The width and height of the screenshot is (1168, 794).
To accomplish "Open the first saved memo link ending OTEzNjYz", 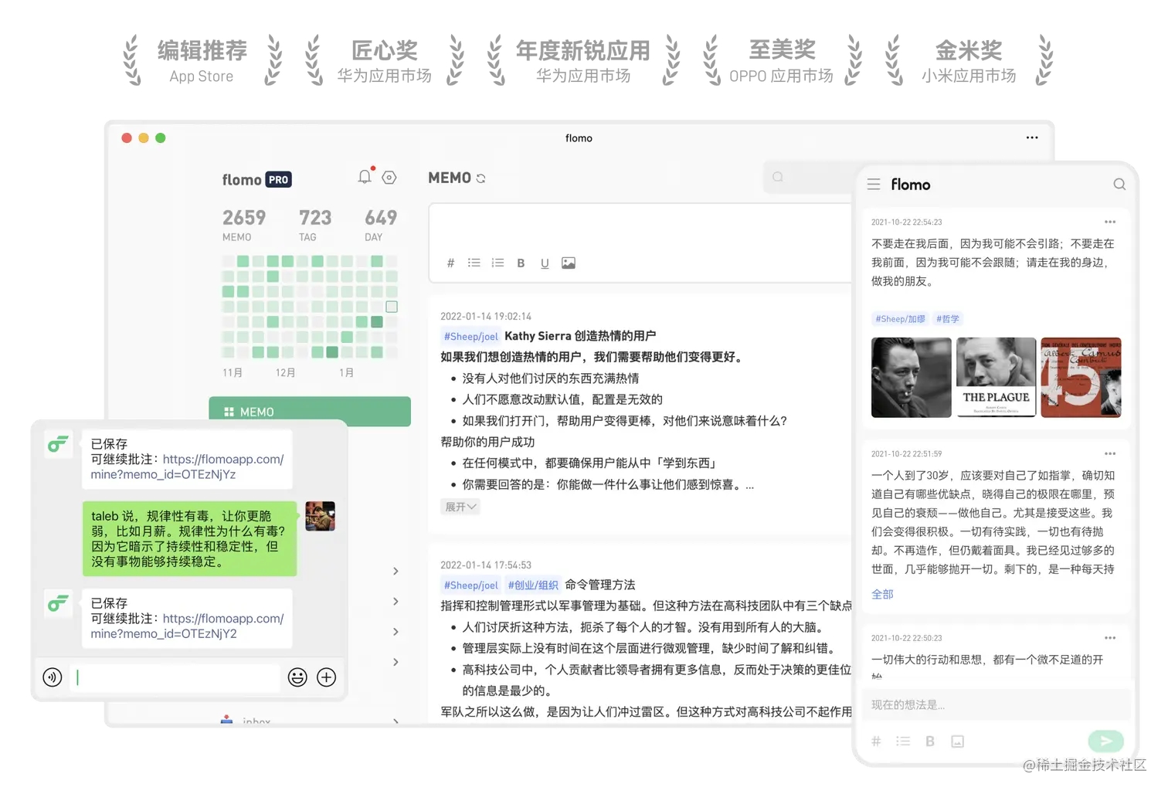I will click(187, 467).
